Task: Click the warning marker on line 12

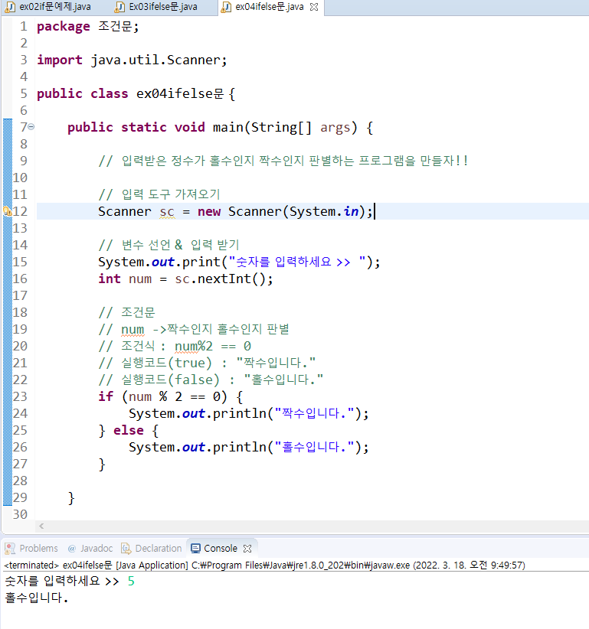Action: click(x=7, y=211)
